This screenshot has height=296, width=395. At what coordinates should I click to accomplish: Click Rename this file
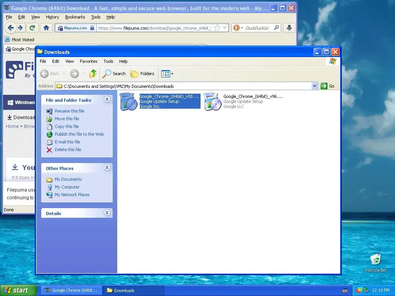[x=69, y=111]
